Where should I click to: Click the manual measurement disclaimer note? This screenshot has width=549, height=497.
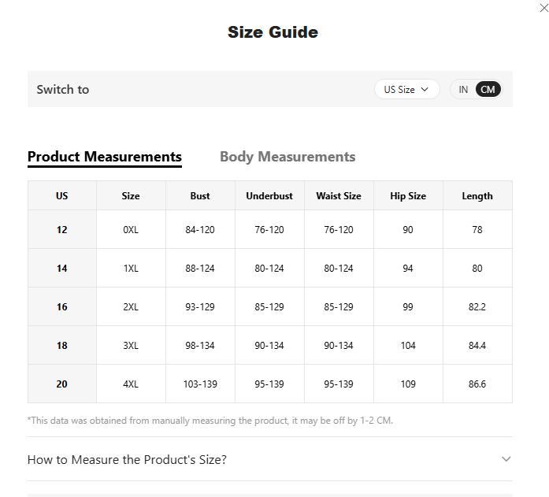[210, 421]
